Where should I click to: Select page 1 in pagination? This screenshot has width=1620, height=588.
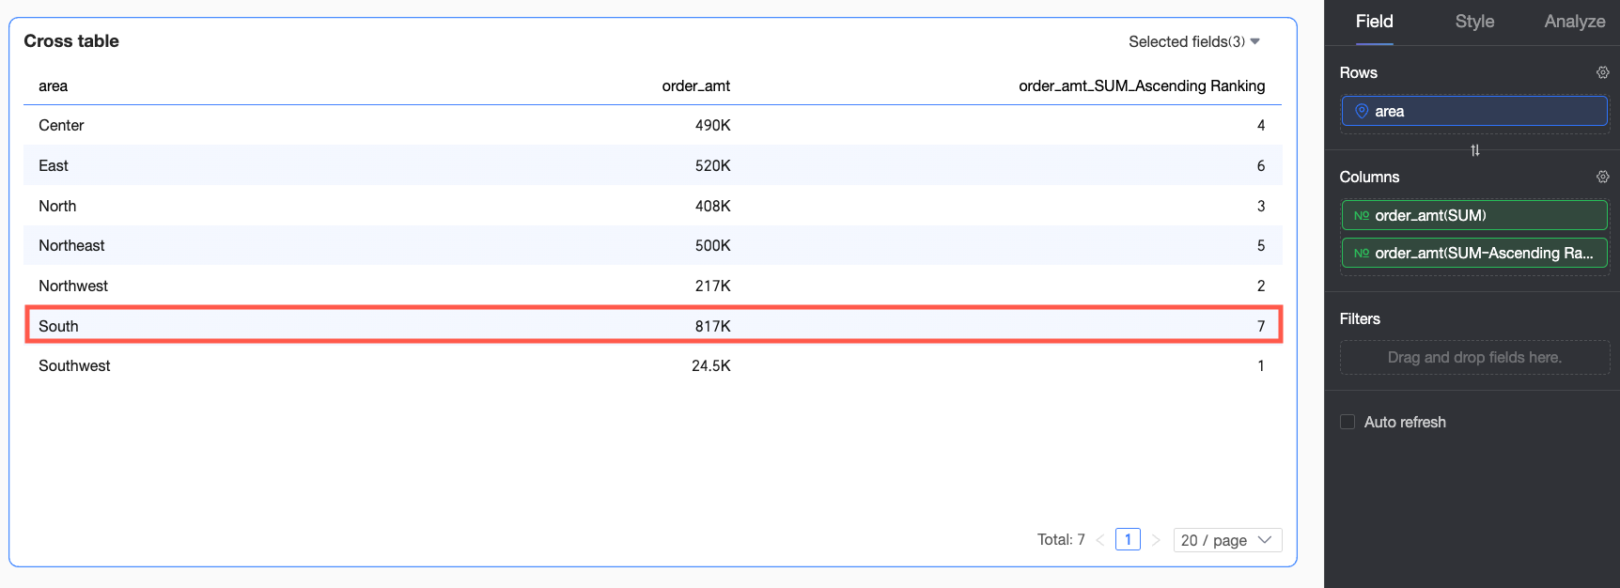[x=1128, y=539]
